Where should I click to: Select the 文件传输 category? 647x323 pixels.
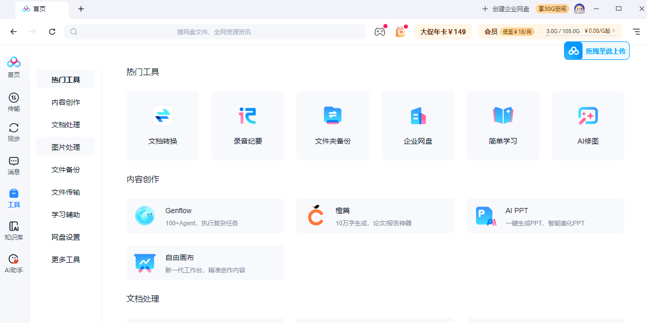(x=66, y=192)
